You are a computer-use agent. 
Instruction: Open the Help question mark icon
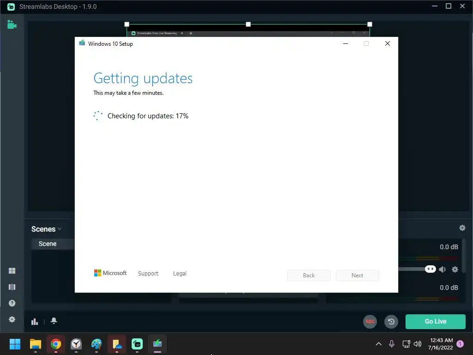(12, 303)
